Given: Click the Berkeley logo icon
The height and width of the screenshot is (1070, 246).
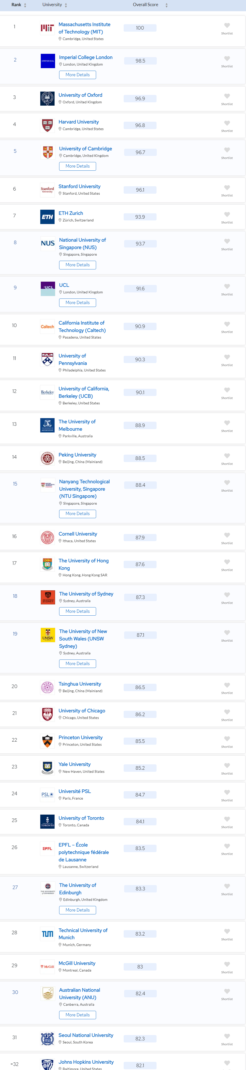Looking at the screenshot, I should coord(47,393).
